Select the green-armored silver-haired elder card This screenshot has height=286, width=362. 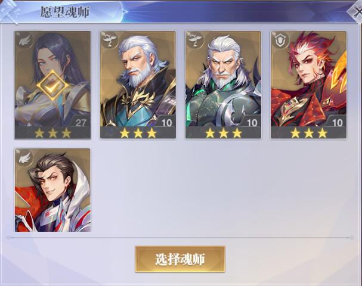point(223,85)
